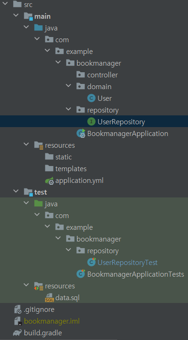
Task: Select the controller package
Action: [x=97, y=75]
